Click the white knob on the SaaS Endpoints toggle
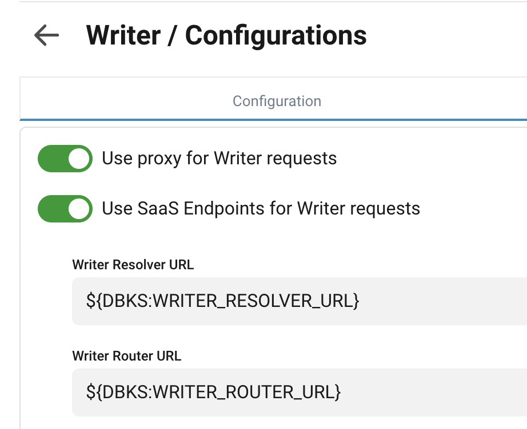Screen dimensions: 527x429 pyautogui.click(x=79, y=209)
